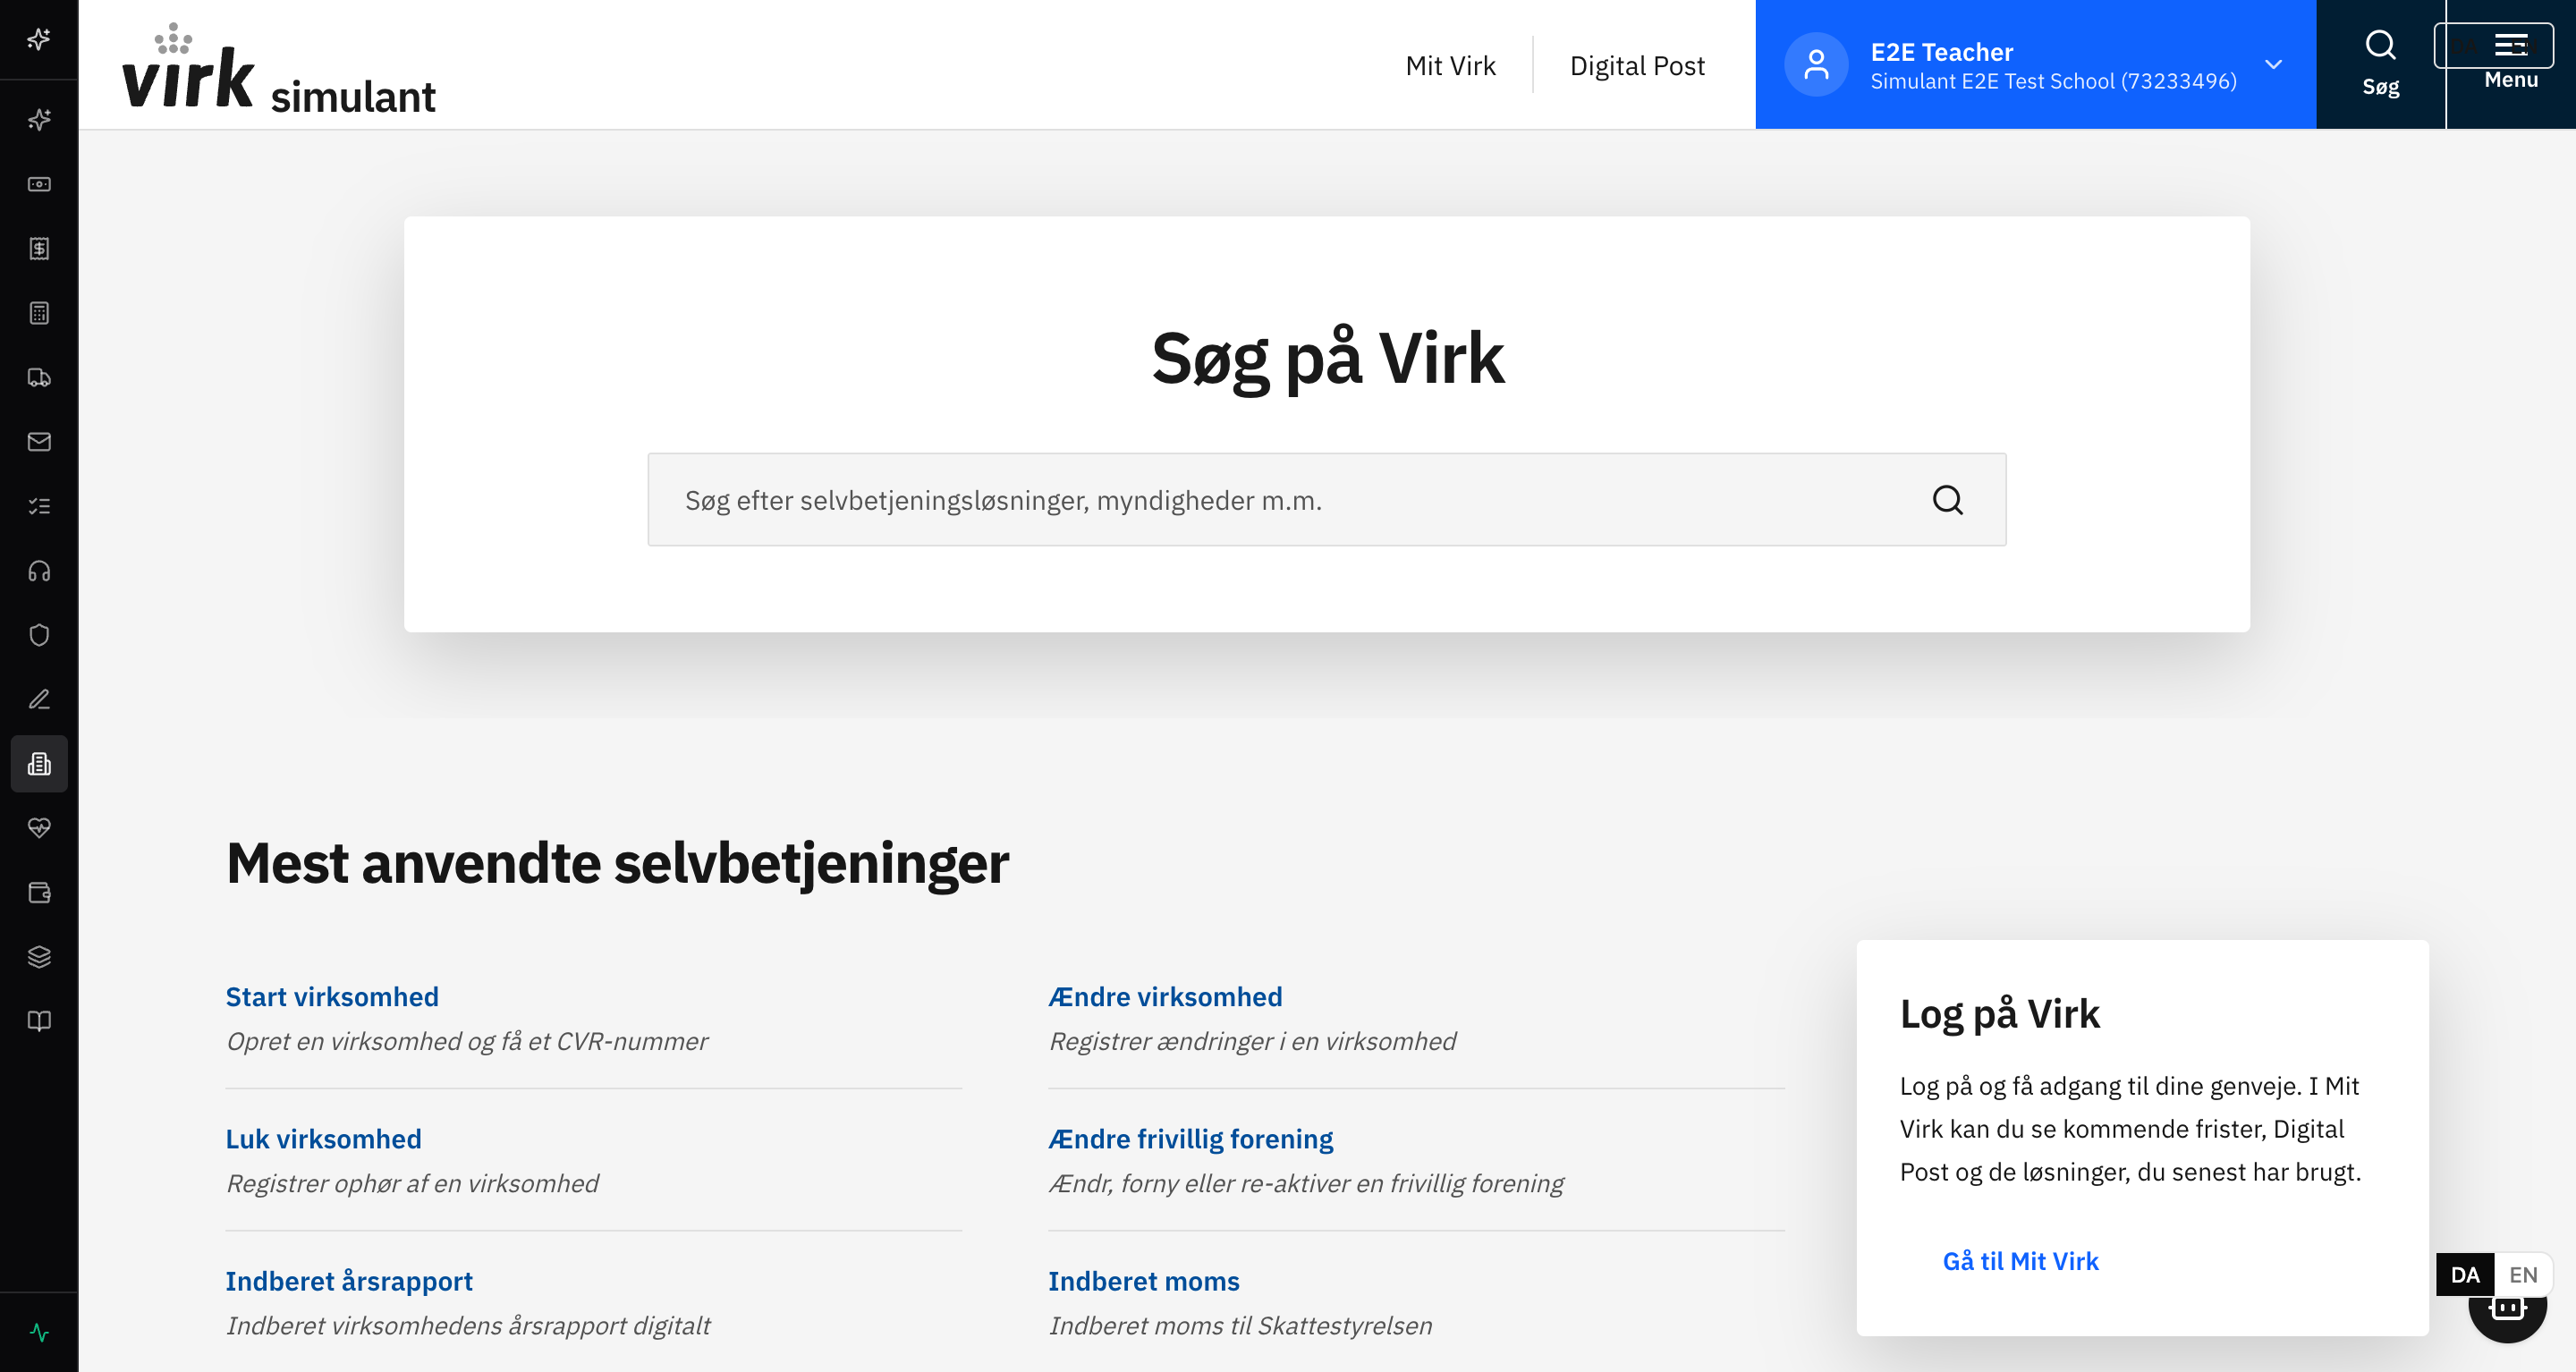Viewport: 2576px width, 1372px height.
Task: Select the wallet icon in the sidebar
Action: (39, 892)
